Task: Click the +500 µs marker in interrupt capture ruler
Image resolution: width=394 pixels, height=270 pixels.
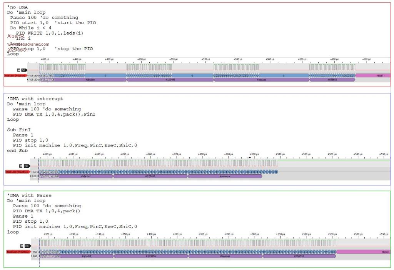Action: pos(254,154)
